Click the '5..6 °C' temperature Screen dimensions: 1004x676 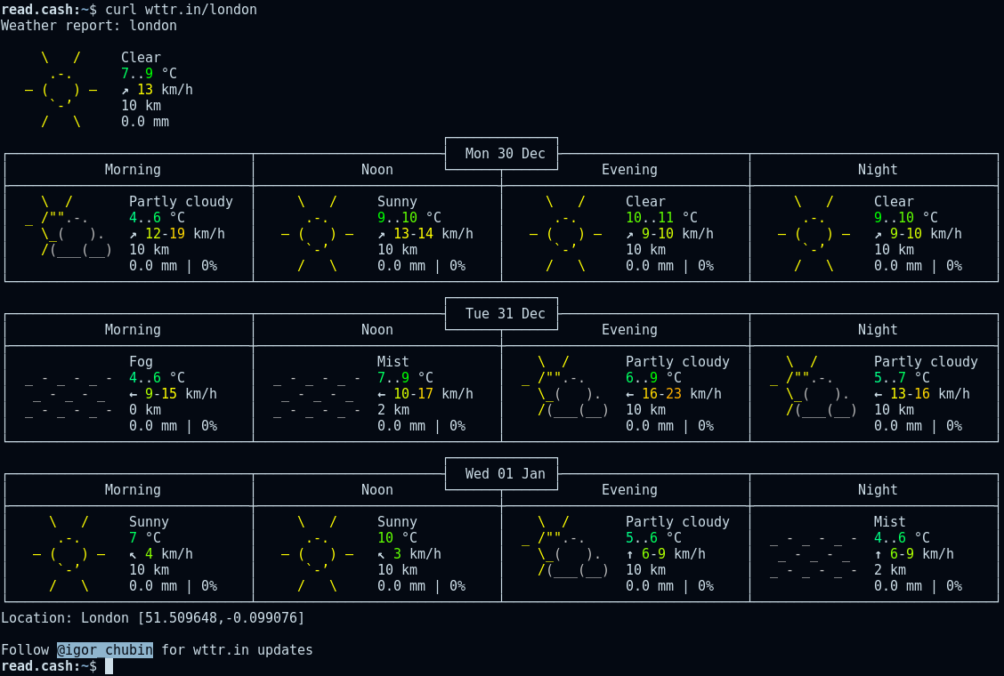653,538
